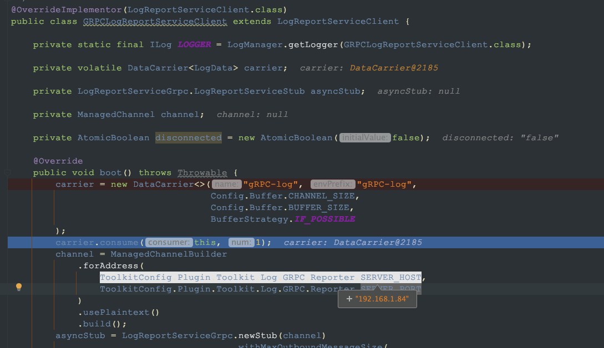Click the yellow lightbulb intention icon
Image resolution: width=604 pixels, height=348 pixels.
[18, 287]
